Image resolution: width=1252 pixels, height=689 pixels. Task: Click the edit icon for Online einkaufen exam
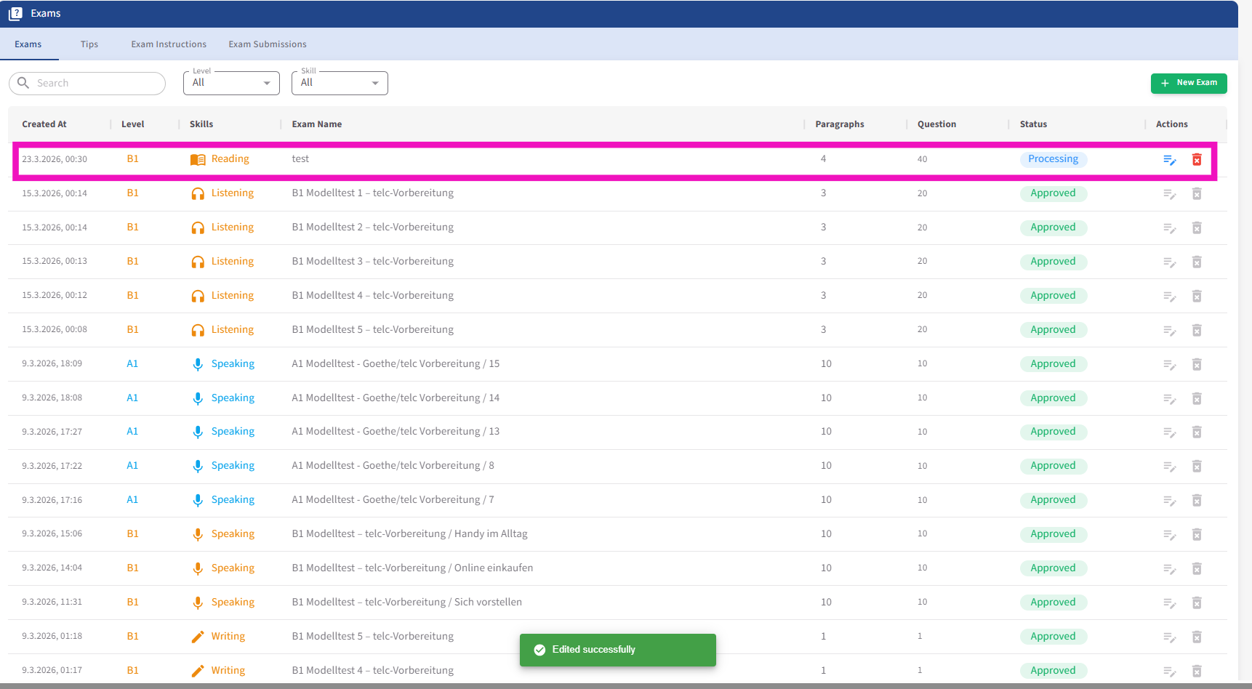tap(1169, 569)
